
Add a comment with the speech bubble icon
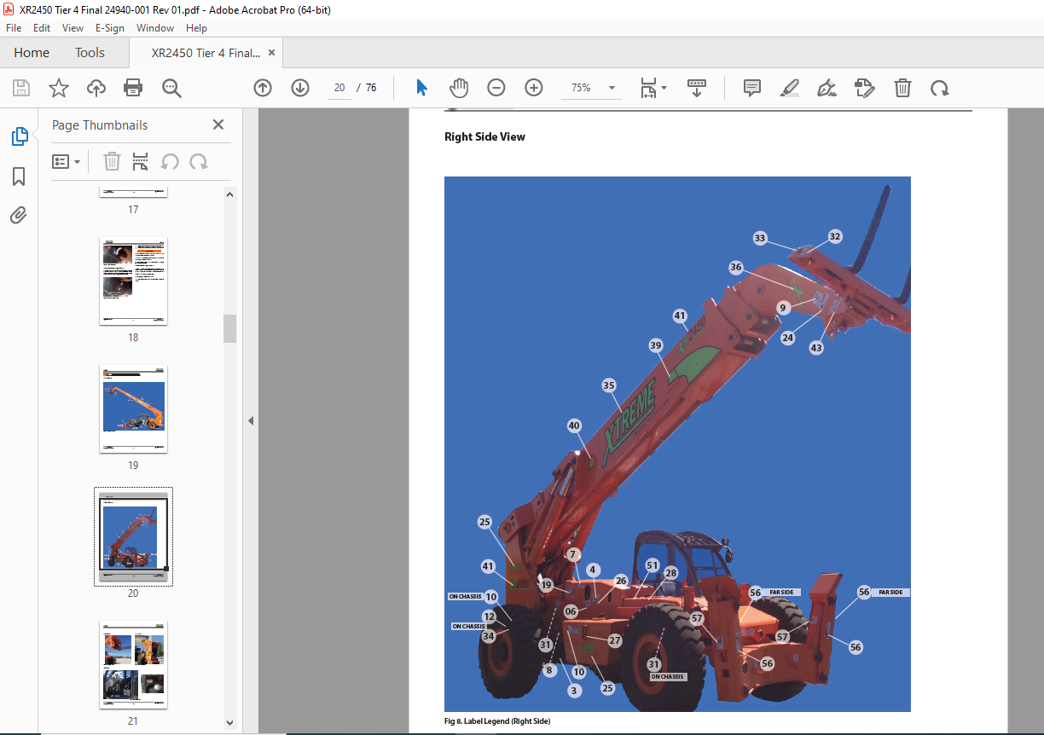pyautogui.click(x=752, y=88)
